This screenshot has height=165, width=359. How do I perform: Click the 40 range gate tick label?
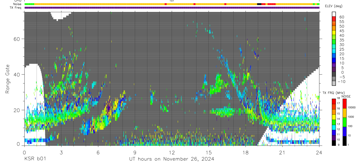[17, 74]
